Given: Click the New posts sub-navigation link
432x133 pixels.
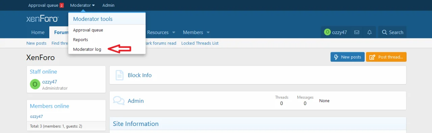Looking at the screenshot, I should [x=36, y=43].
